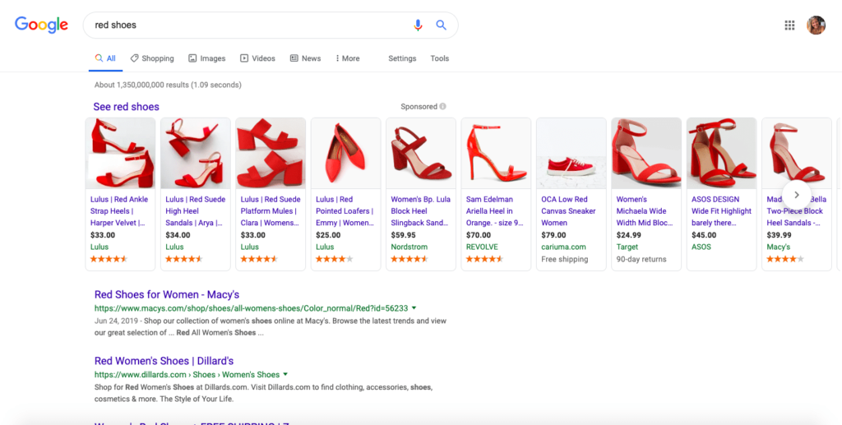Open the Google apps grid icon

tap(789, 25)
